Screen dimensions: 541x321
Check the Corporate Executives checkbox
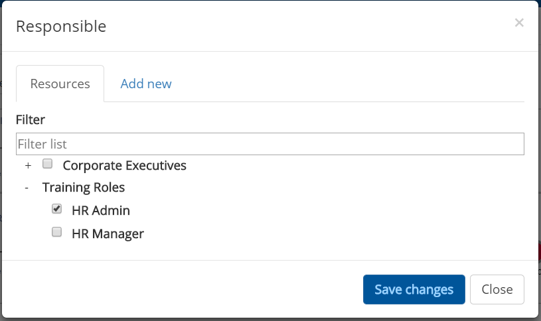[x=47, y=164]
